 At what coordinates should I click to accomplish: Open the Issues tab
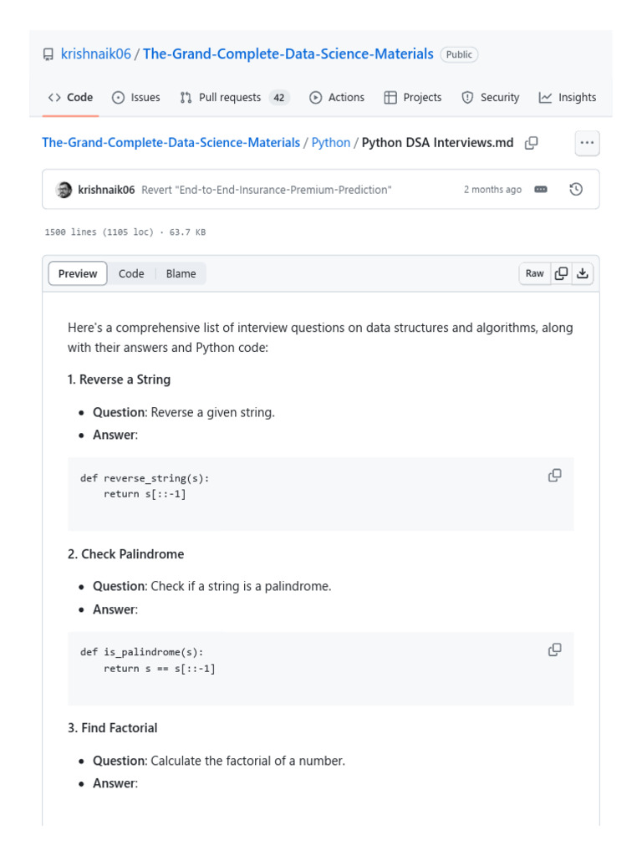136,98
